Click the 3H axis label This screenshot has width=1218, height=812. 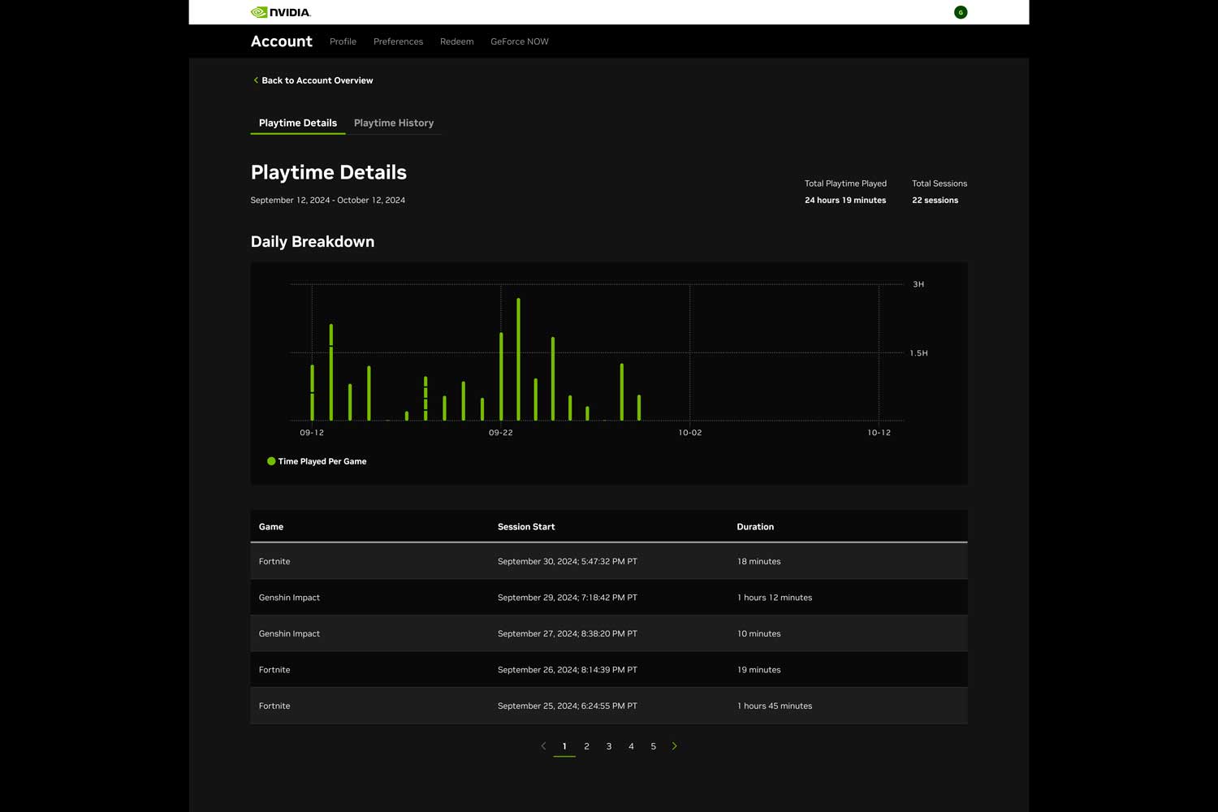[x=918, y=284]
